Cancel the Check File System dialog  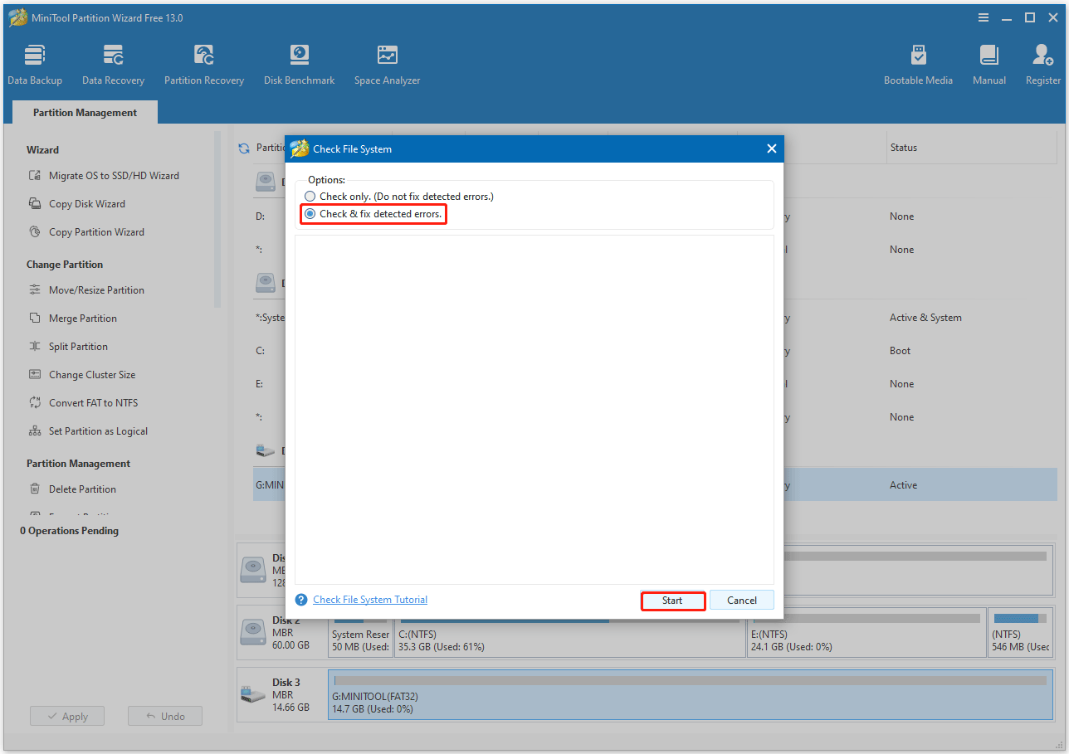(741, 601)
